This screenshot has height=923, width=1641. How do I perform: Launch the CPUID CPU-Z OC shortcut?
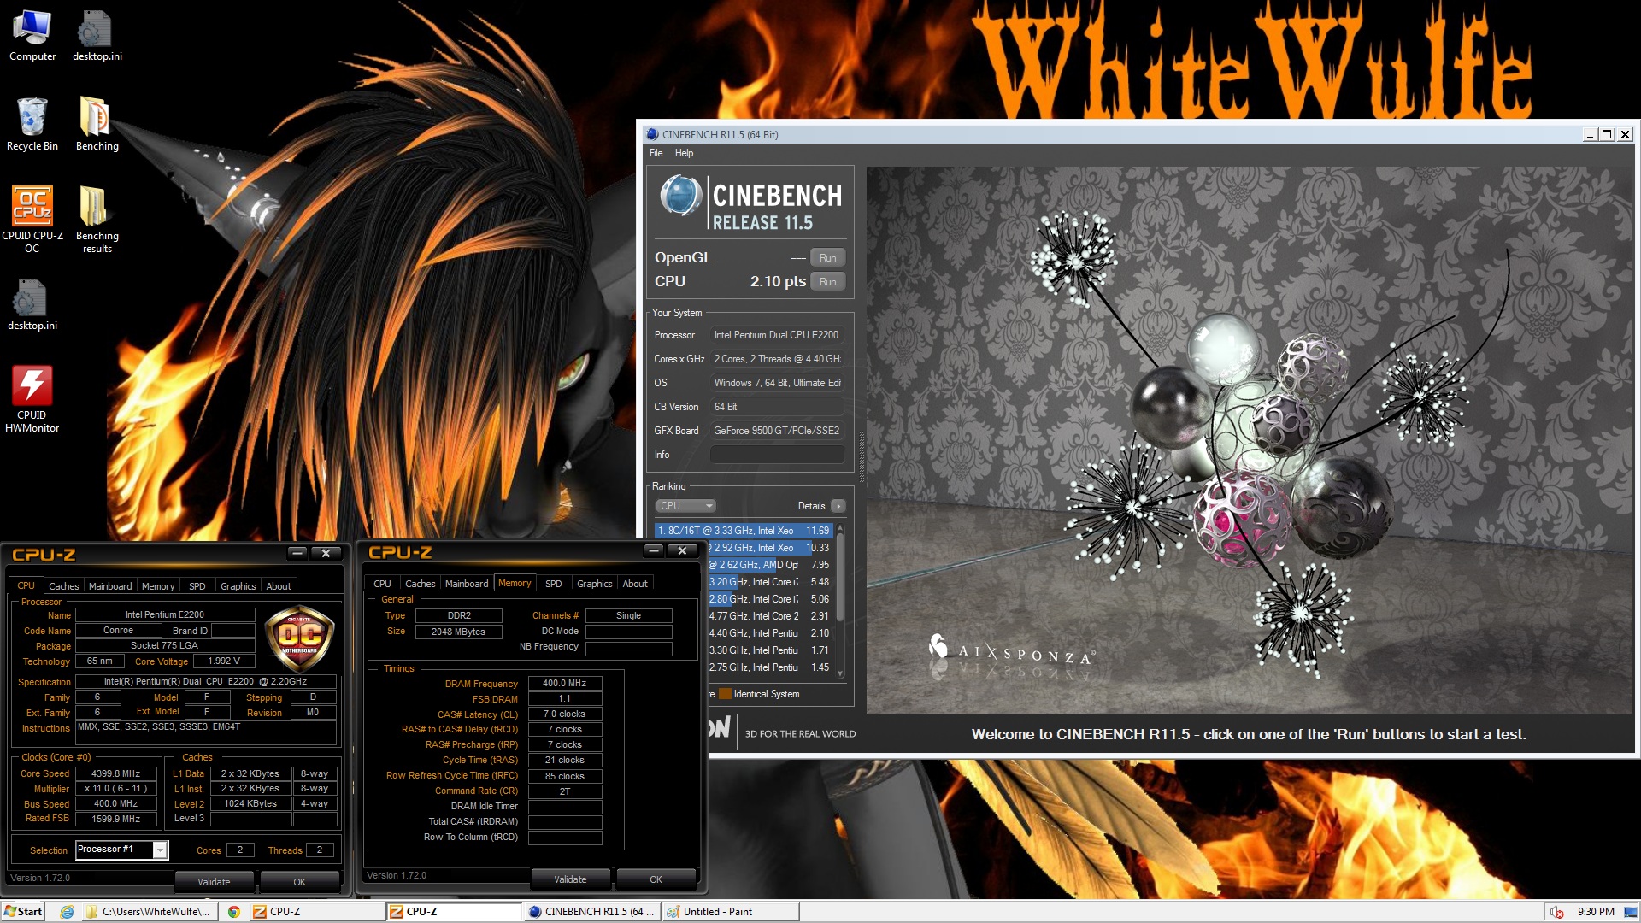click(32, 220)
